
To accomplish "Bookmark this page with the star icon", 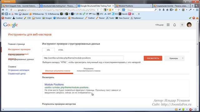I will [101, 10].
